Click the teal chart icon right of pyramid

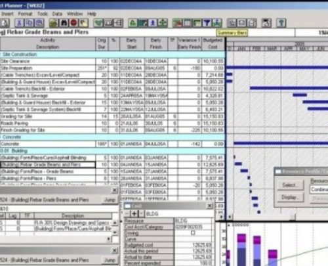[143, 23]
